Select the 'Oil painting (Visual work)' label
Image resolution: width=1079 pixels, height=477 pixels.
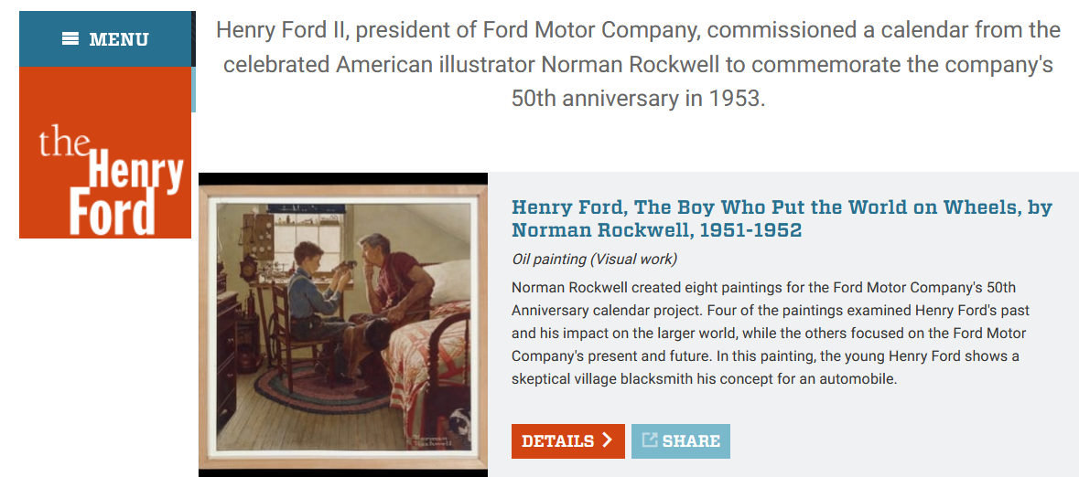594,259
